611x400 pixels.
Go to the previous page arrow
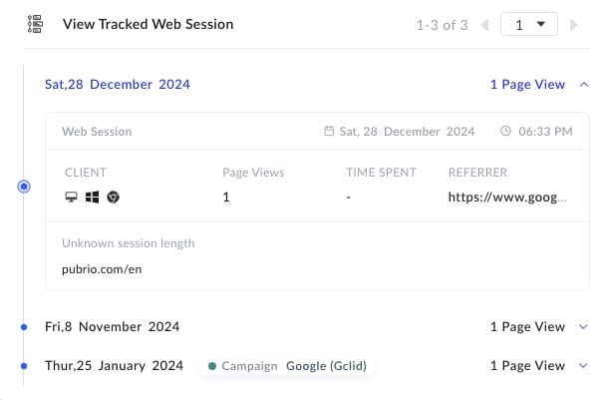484,25
